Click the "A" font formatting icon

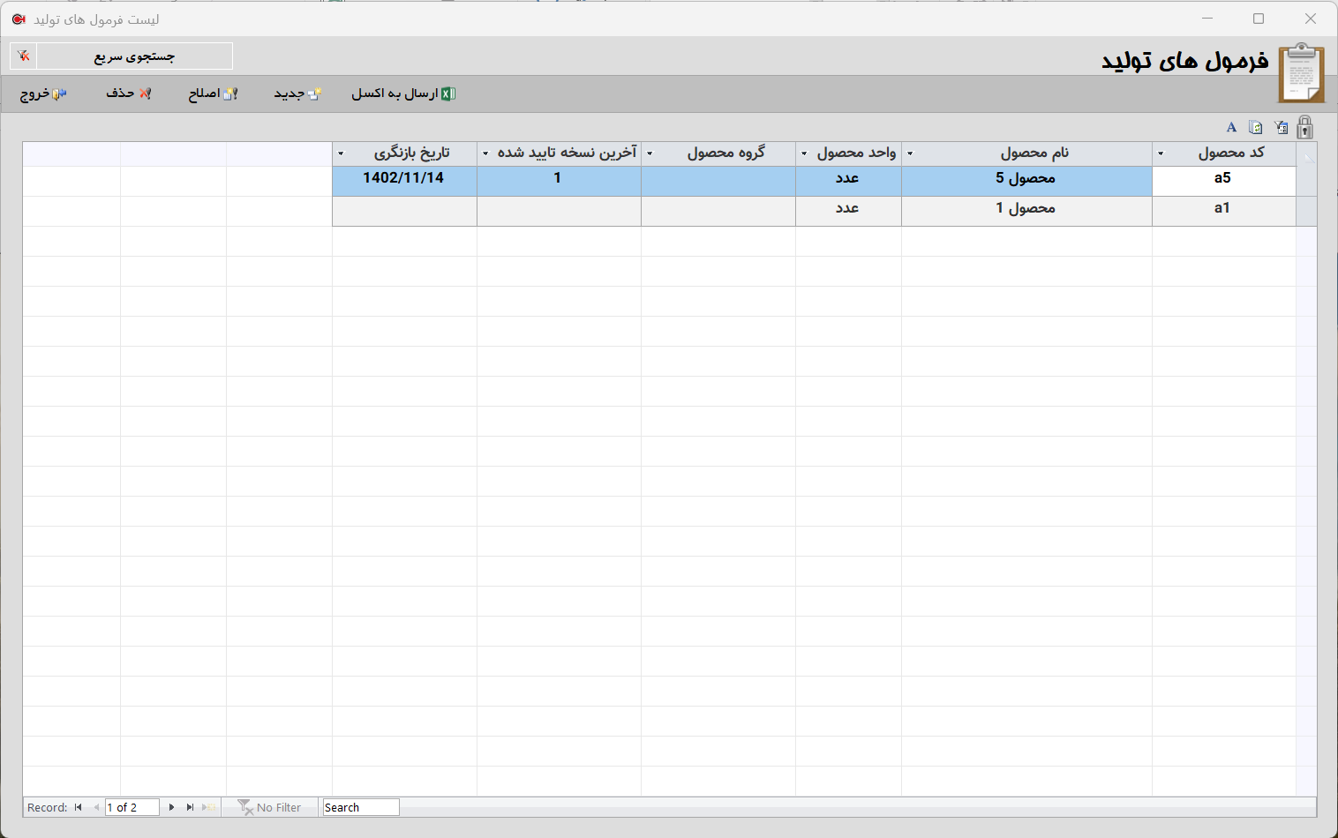tap(1231, 127)
